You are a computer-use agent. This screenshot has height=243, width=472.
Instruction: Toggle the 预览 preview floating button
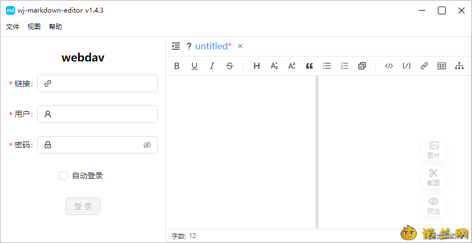(434, 206)
